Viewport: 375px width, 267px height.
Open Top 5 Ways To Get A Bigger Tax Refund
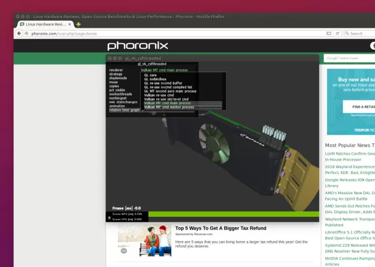[221, 228]
